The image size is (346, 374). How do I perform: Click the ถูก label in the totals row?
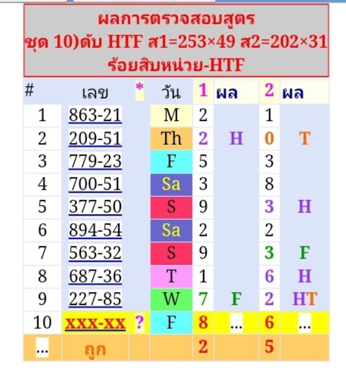click(x=95, y=349)
